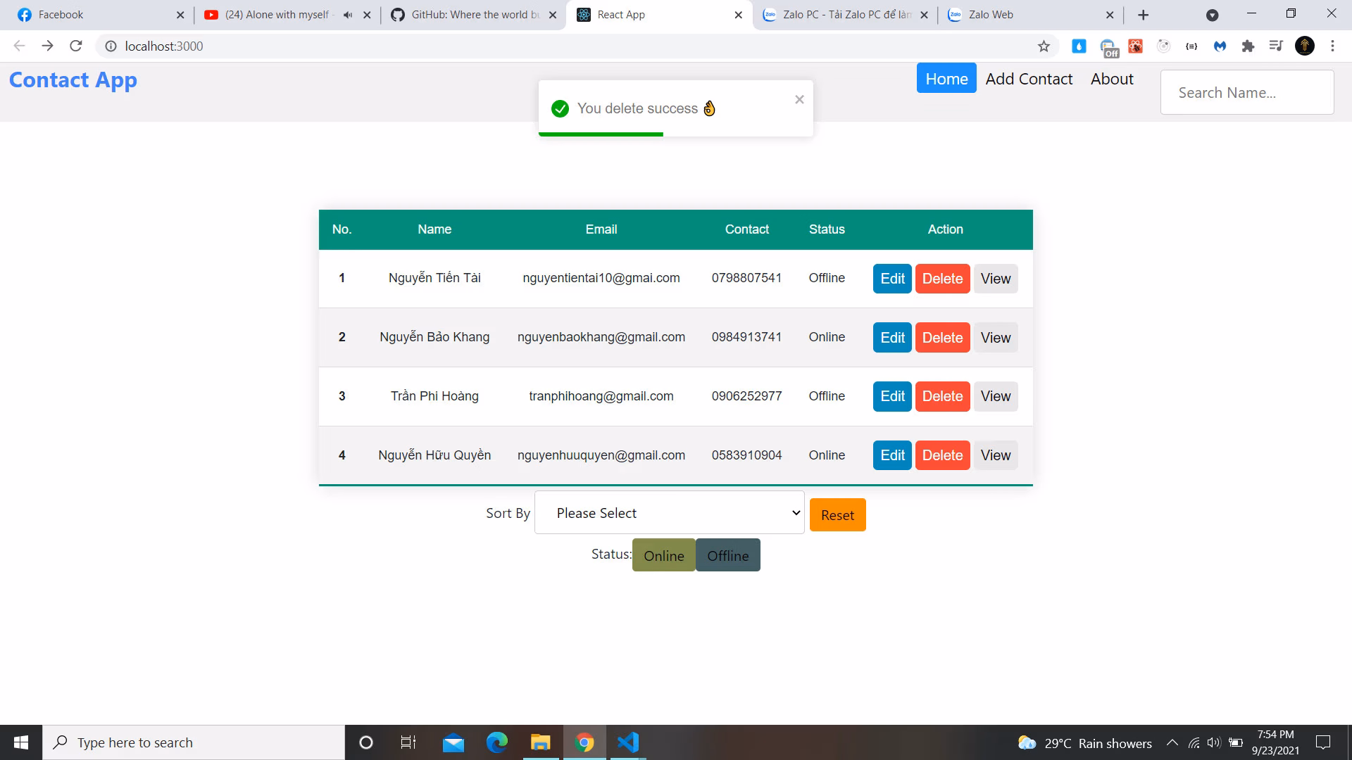Image resolution: width=1352 pixels, height=760 pixels.
Task: Filter contacts by Offline status
Action: [728, 555]
